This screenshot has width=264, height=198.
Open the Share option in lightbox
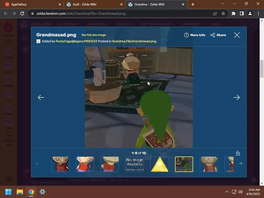pyautogui.click(x=218, y=35)
